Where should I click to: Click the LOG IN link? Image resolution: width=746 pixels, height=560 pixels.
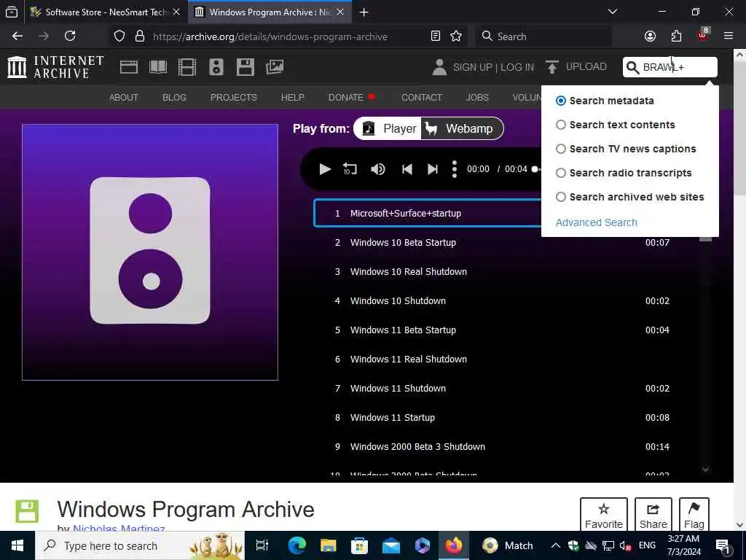(517, 67)
